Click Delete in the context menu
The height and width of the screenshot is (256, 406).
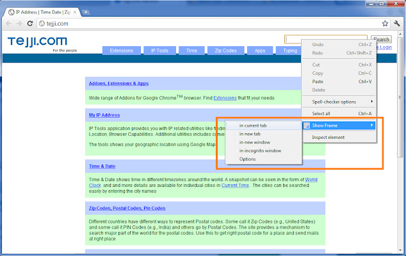339,90
